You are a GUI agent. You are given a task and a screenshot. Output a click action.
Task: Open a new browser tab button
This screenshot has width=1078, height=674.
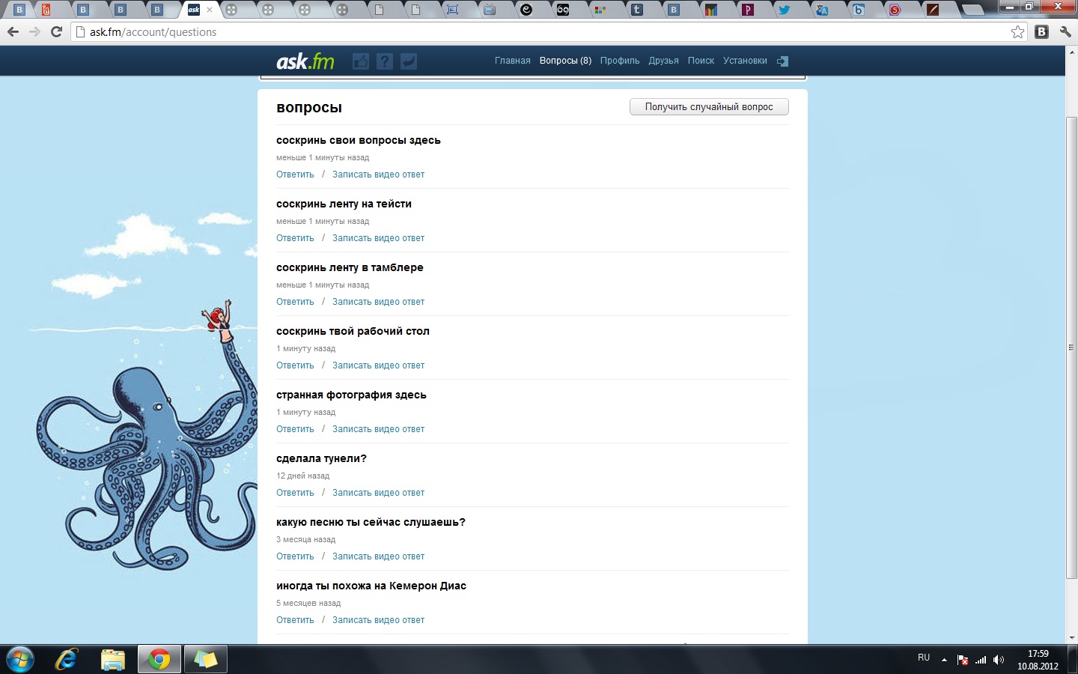(x=972, y=10)
